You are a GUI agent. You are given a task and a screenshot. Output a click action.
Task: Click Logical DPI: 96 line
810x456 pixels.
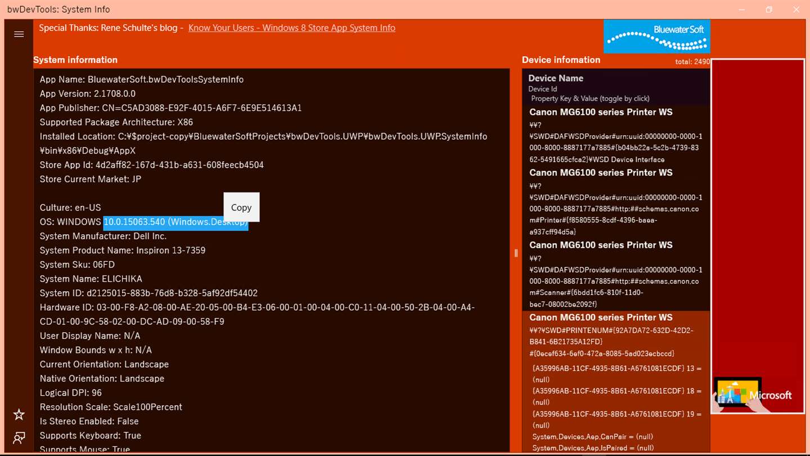pos(71,392)
